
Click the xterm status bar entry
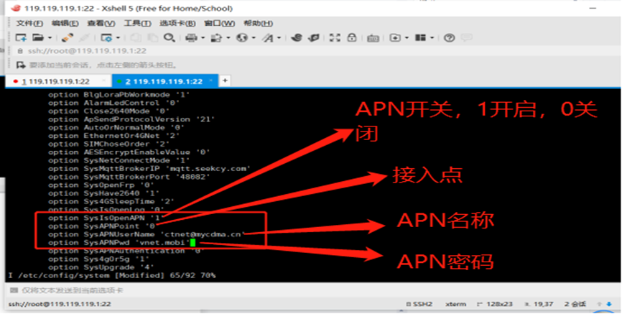click(456, 304)
